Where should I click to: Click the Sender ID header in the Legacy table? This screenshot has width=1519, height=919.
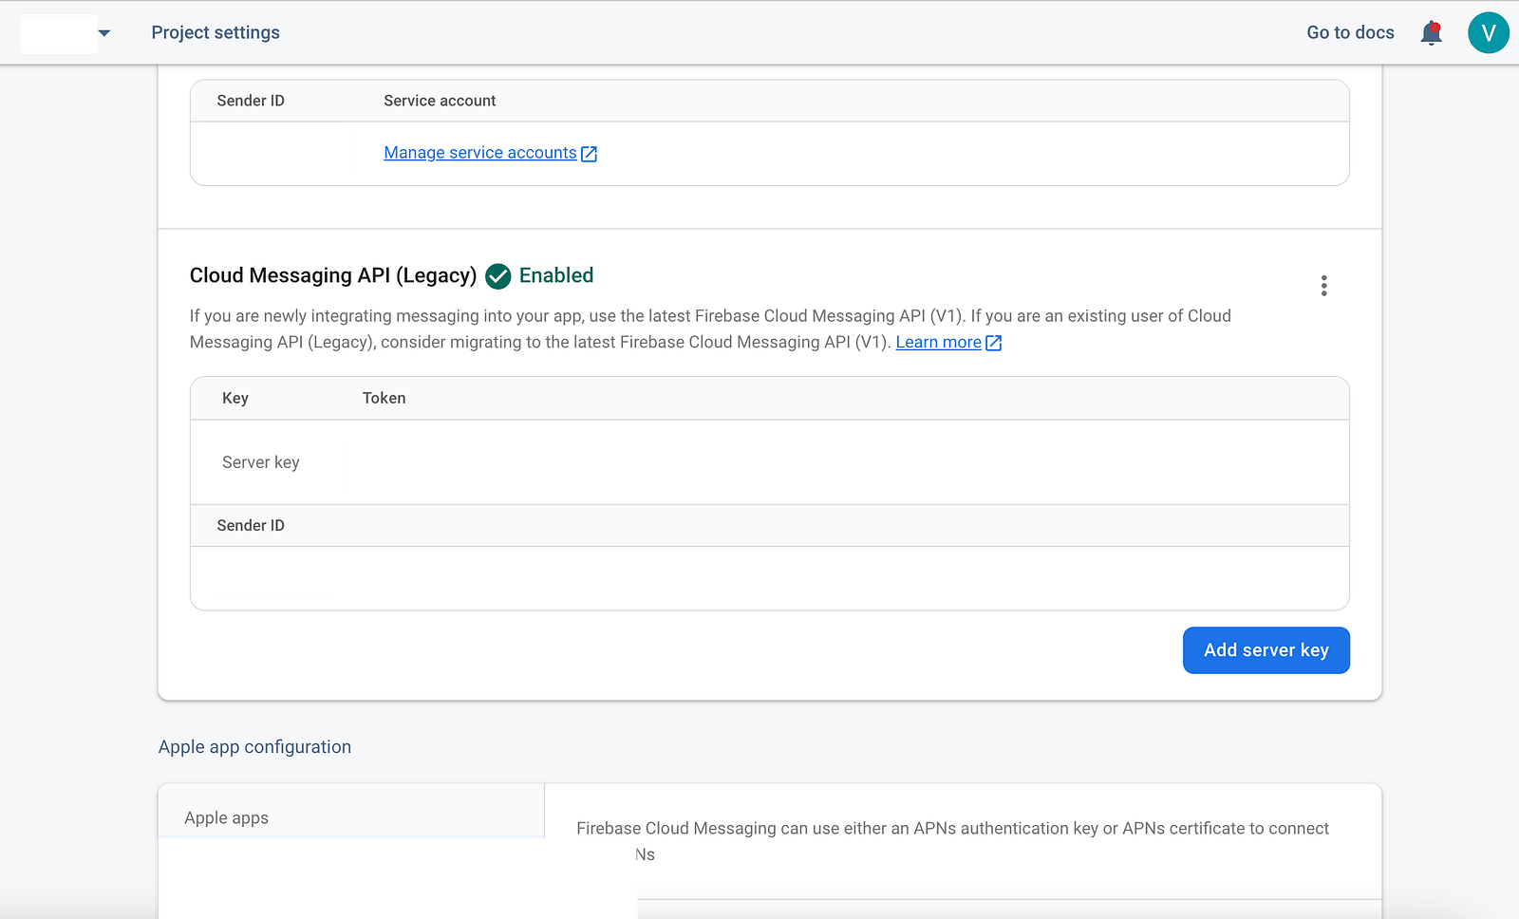(251, 525)
